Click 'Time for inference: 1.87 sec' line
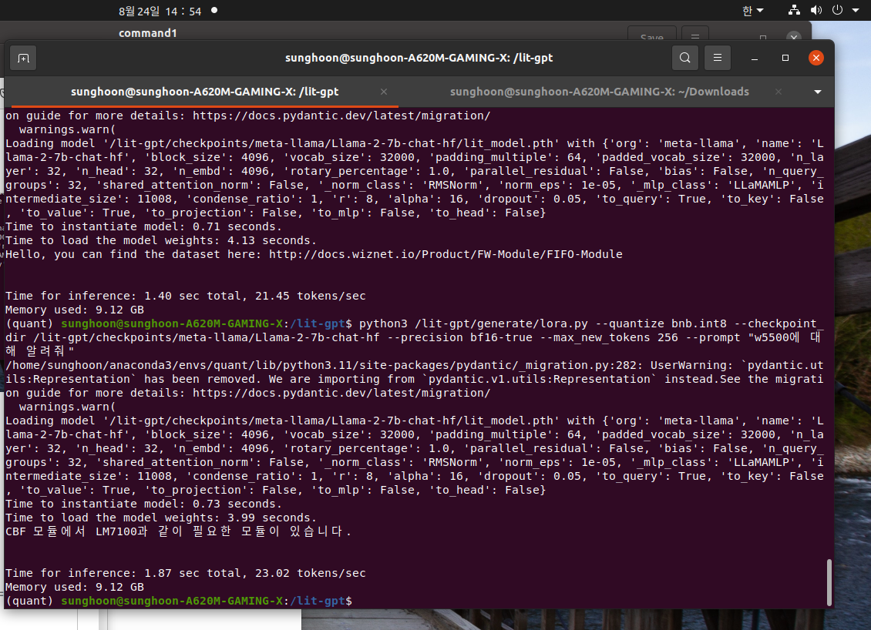871x630 pixels. tap(186, 573)
